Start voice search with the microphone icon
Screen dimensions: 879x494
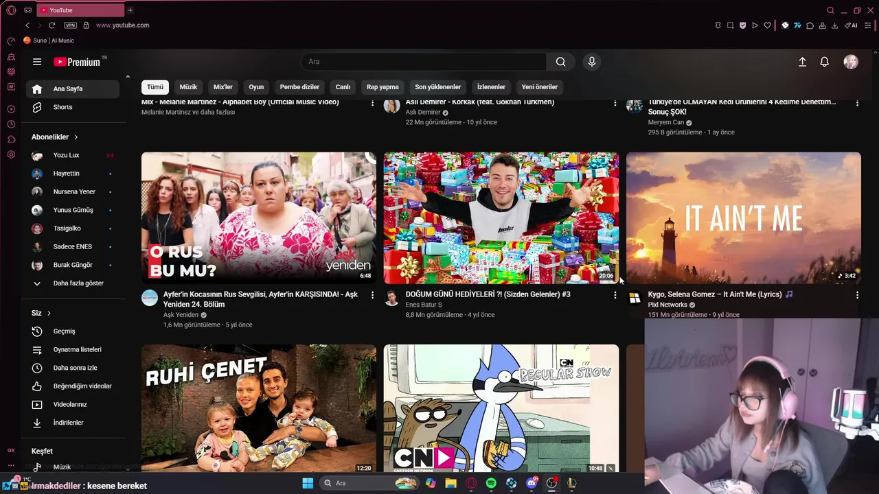(x=592, y=62)
